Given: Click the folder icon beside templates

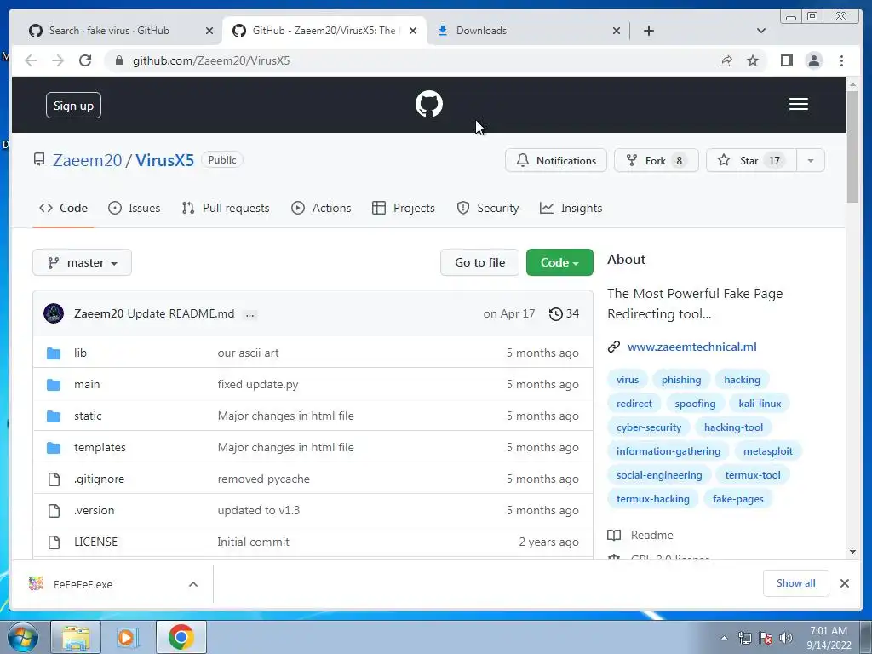Looking at the screenshot, I should (x=54, y=448).
